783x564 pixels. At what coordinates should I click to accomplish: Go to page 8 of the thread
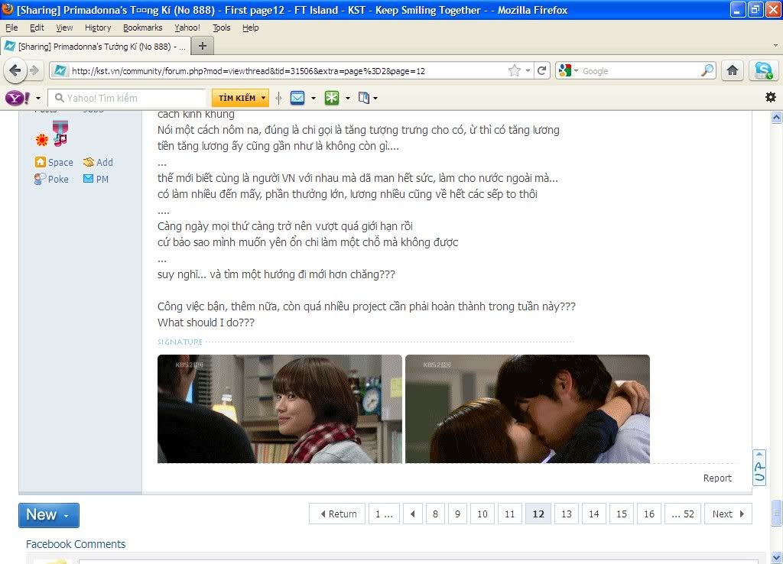(435, 514)
